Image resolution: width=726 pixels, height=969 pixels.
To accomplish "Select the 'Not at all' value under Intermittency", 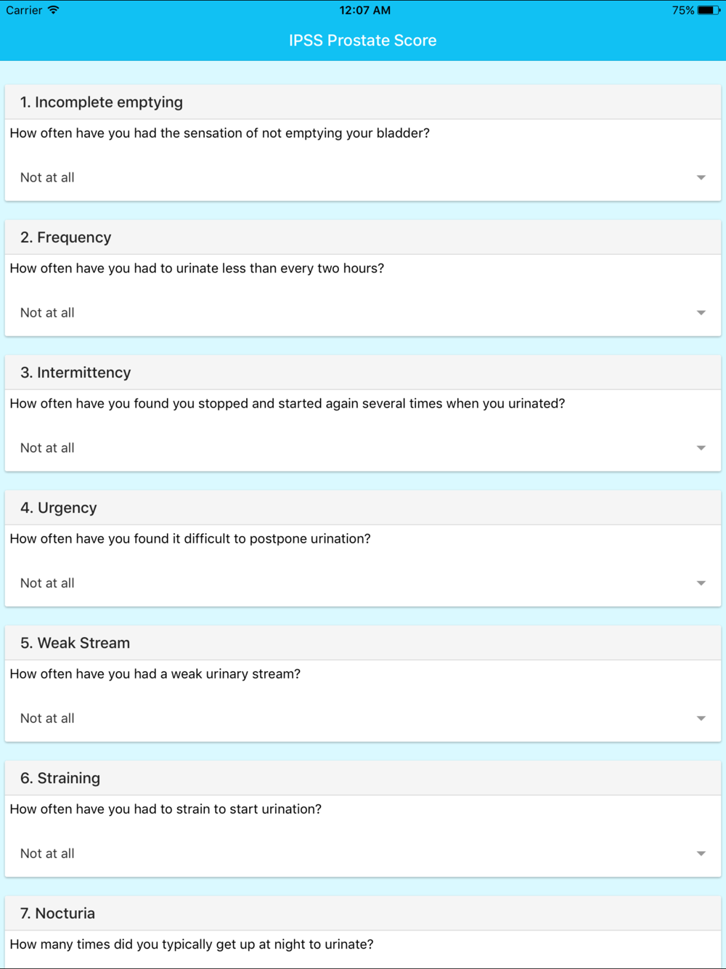I will 47,447.
